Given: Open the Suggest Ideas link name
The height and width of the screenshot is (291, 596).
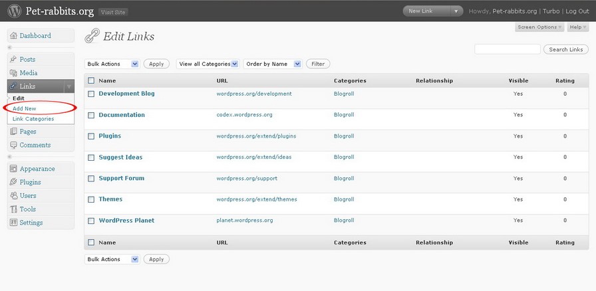Looking at the screenshot, I should tap(120, 157).
